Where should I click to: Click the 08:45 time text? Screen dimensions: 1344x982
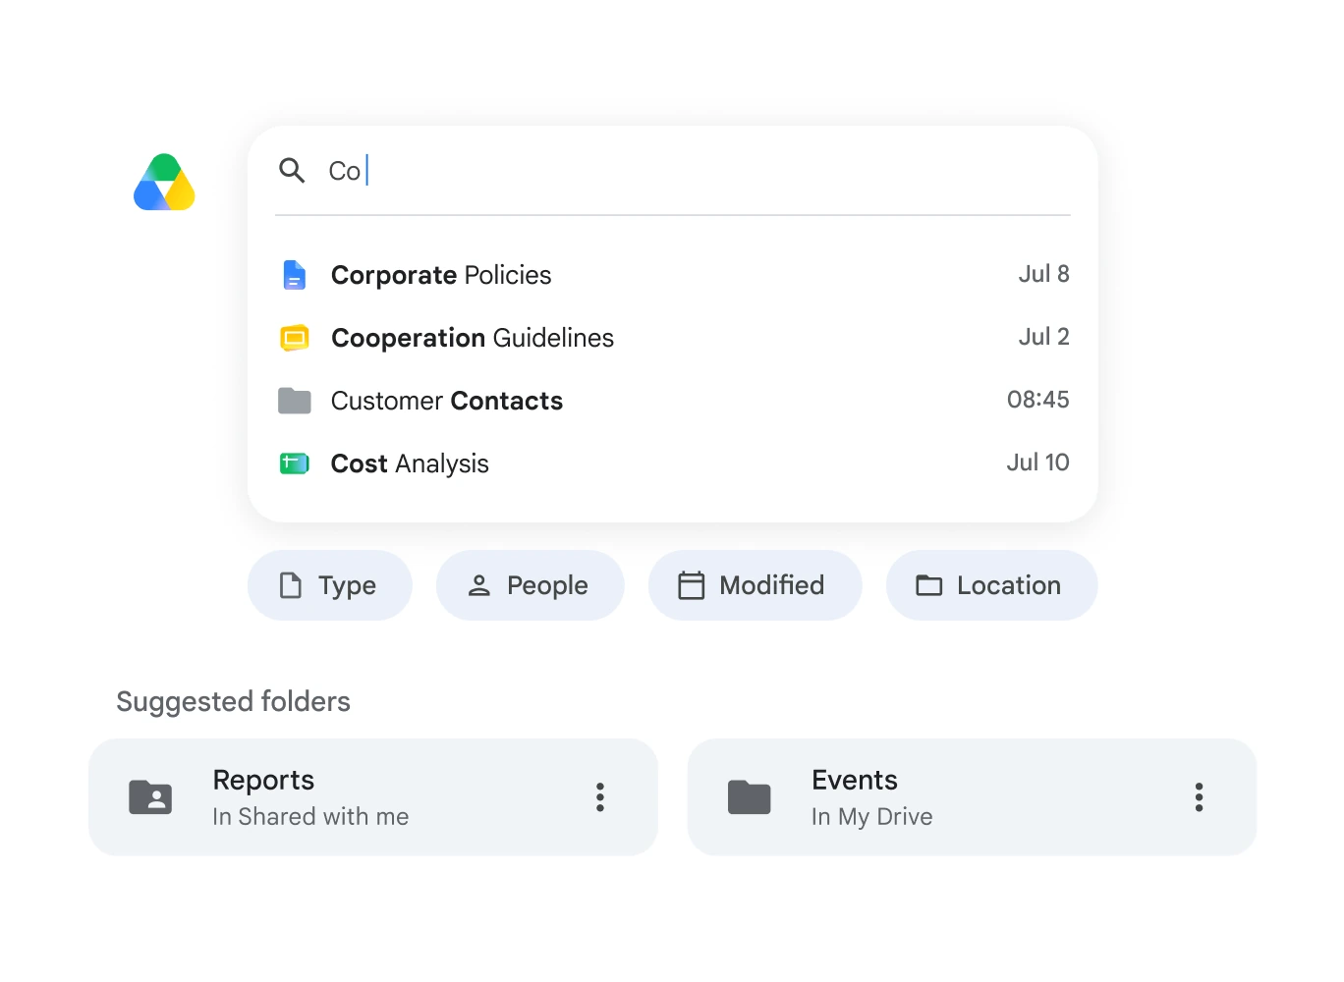(x=1037, y=400)
